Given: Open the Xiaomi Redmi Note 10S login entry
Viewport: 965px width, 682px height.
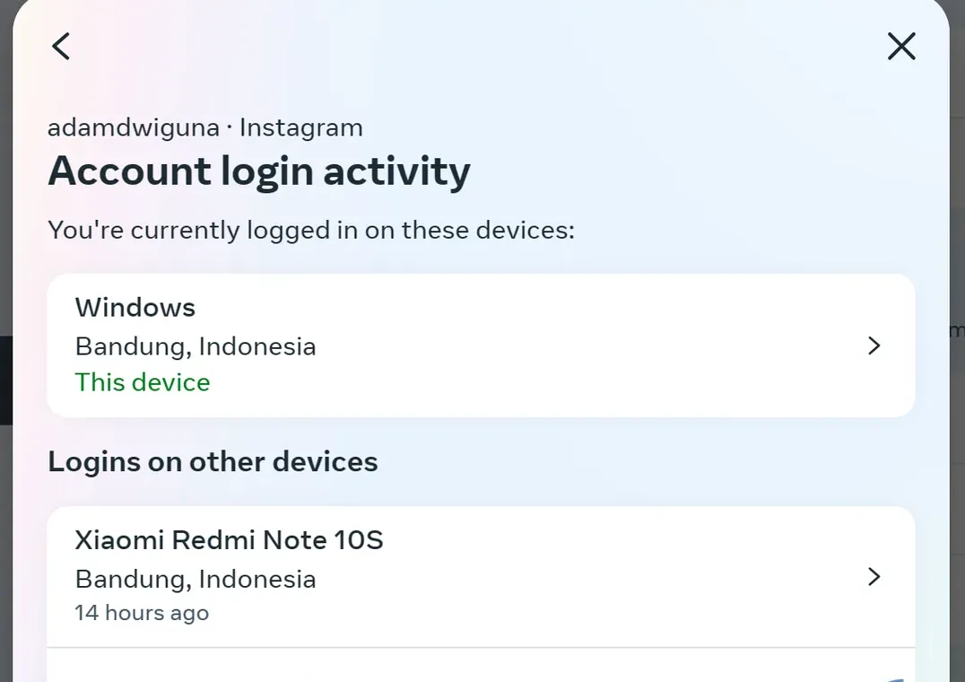Looking at the screenshot, I should pos(481,576).
